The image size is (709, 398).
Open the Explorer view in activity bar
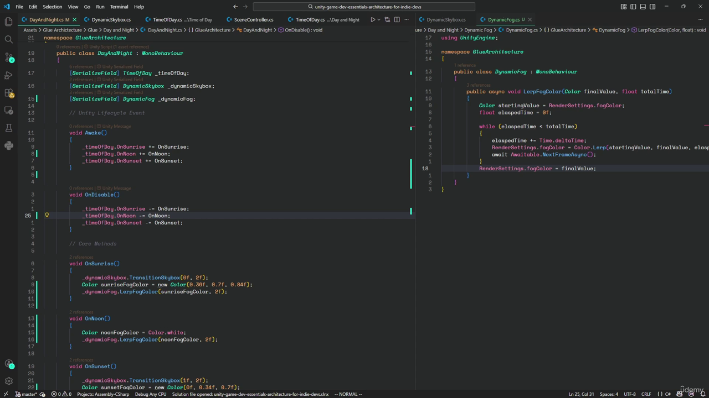tap(8, 22)
